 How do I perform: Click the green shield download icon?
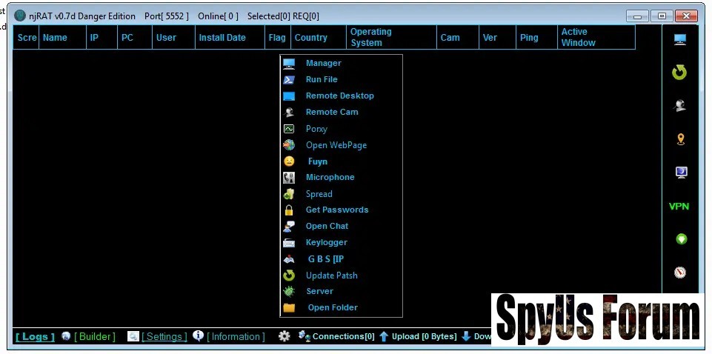[681, 239]
